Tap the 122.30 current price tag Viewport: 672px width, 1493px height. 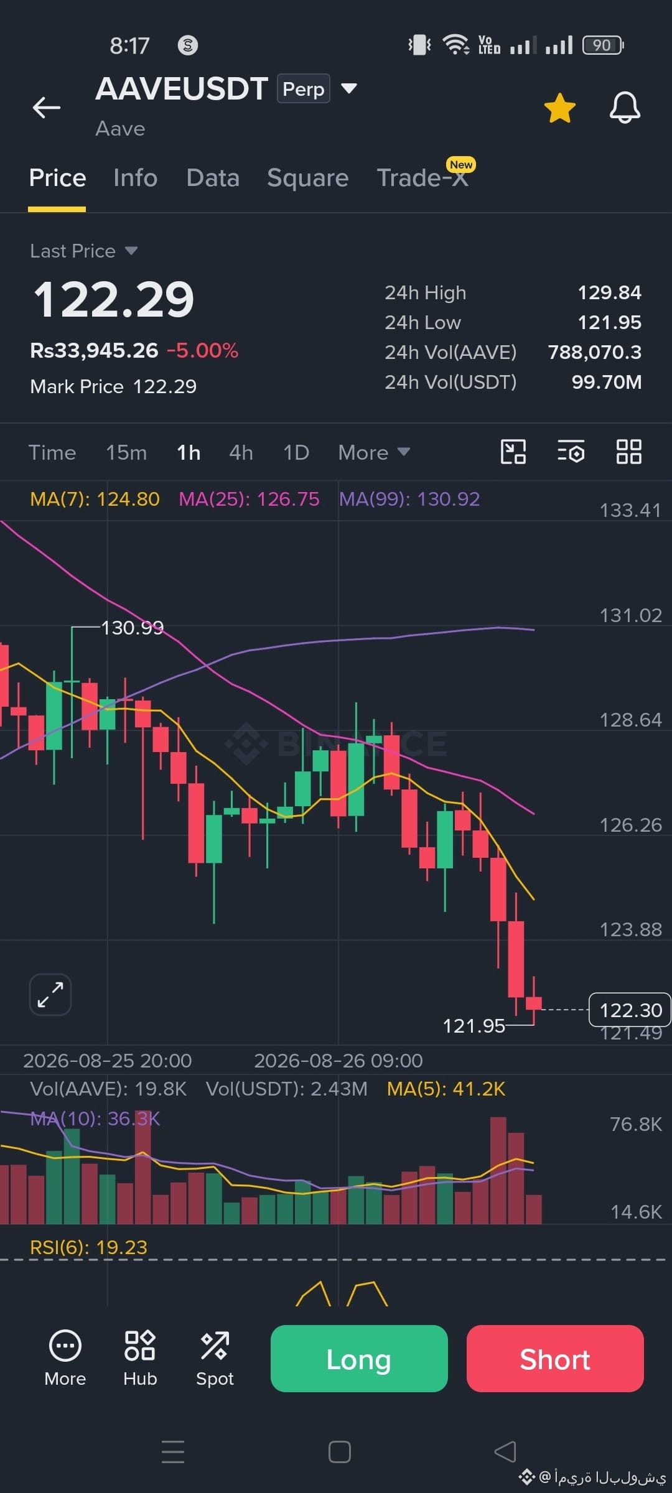click(630, 1010)
